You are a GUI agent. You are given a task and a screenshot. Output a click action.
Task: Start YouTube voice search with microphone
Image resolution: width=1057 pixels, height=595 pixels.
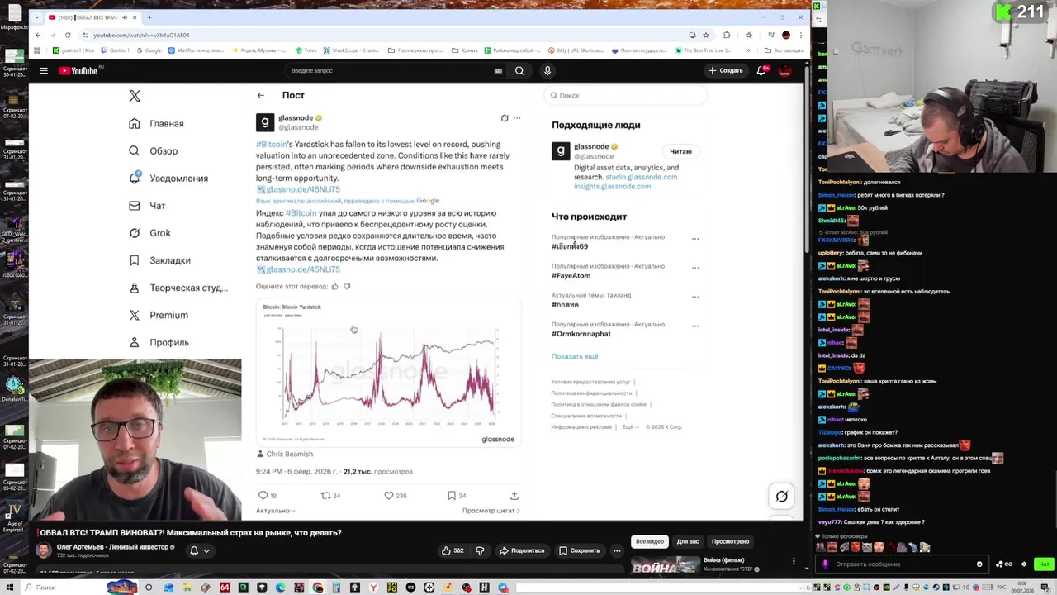pyautogui.click(x=547, y=71)
